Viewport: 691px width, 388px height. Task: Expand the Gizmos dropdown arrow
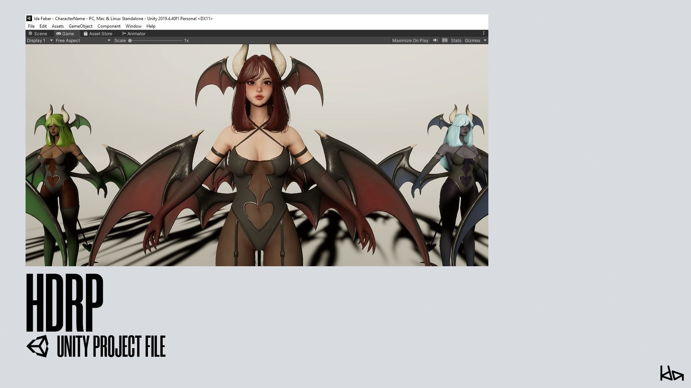tap(485, 41)
